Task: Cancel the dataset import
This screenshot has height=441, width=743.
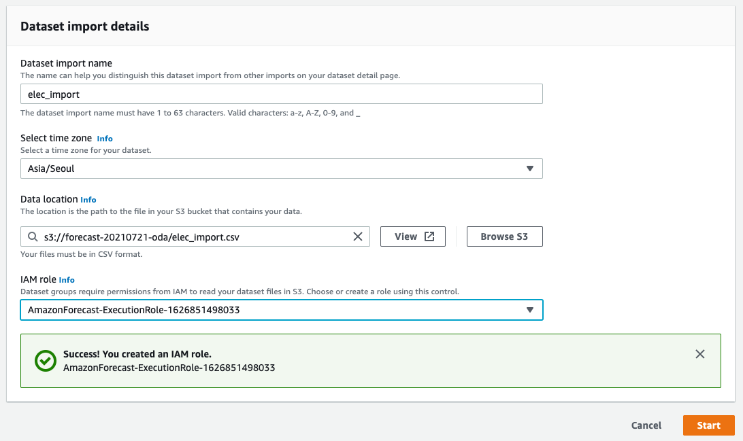Action: pos(646,425)
